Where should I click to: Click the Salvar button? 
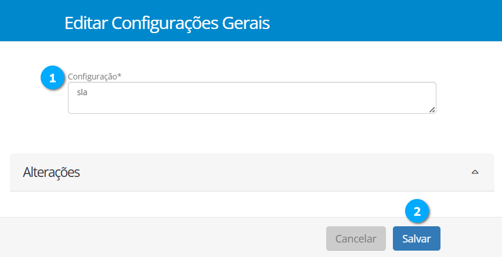click(x=416, y=238)
